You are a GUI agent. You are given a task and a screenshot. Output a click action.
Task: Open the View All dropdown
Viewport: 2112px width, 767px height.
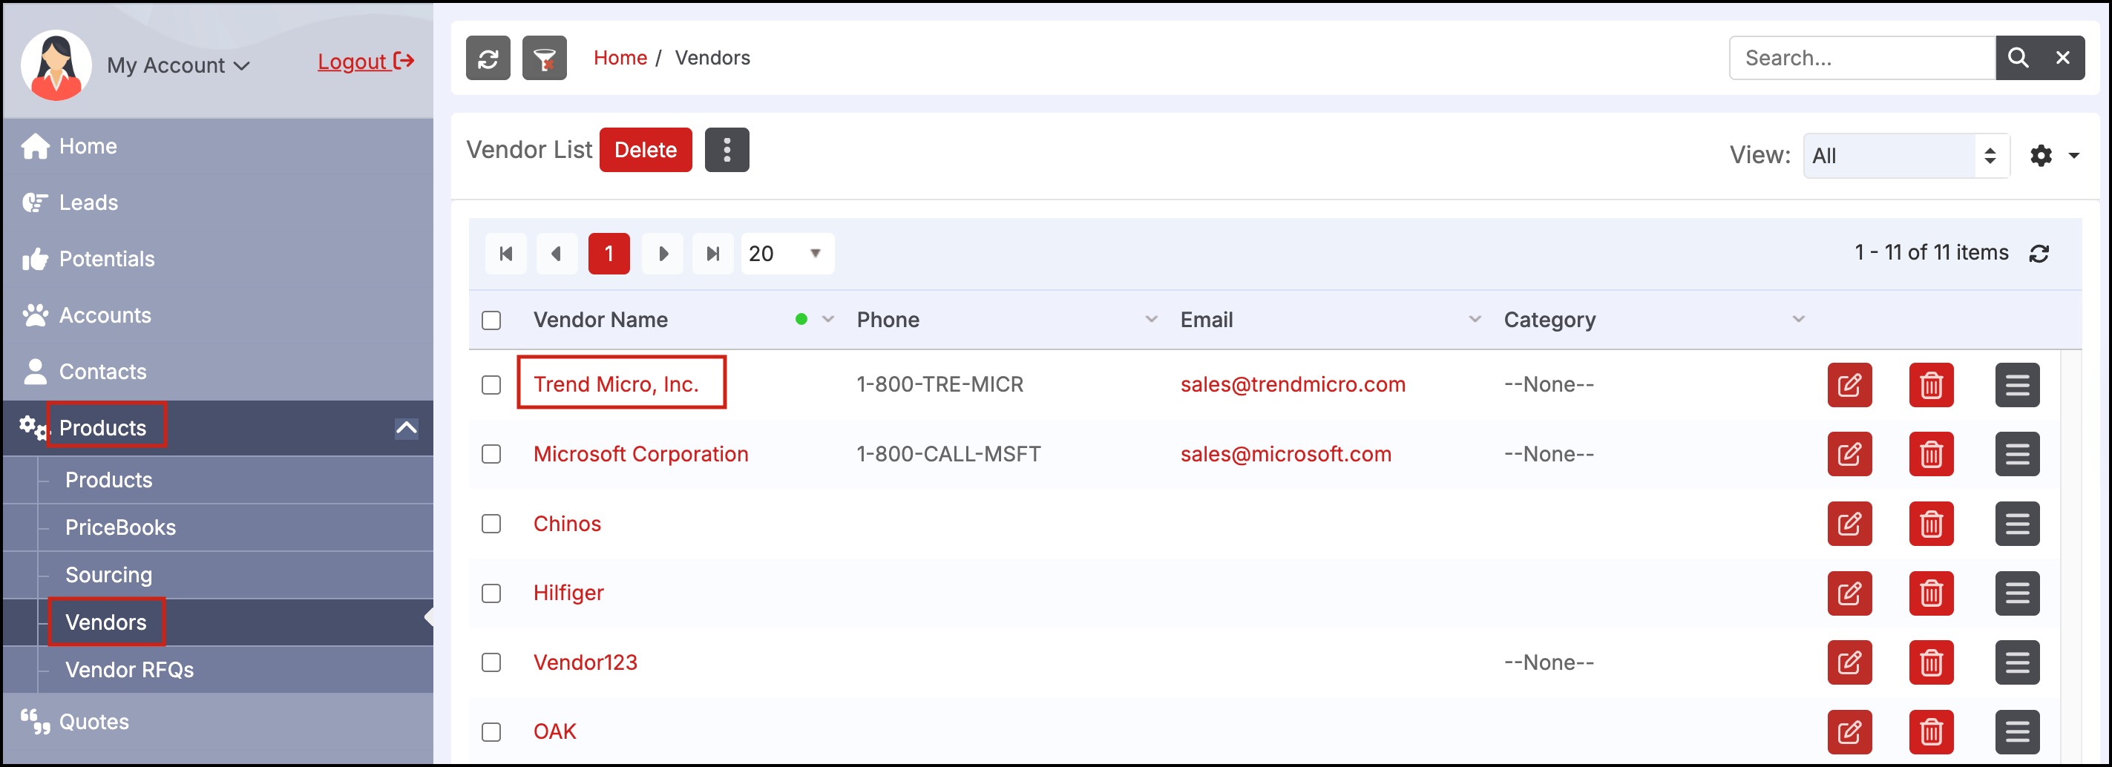click(1906, 156)
